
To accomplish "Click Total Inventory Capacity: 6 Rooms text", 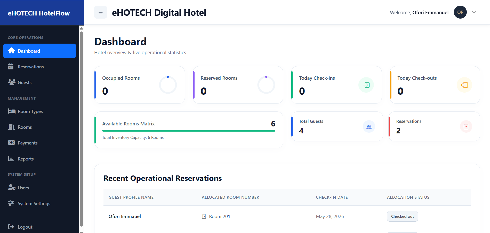I will coord(133,137).
